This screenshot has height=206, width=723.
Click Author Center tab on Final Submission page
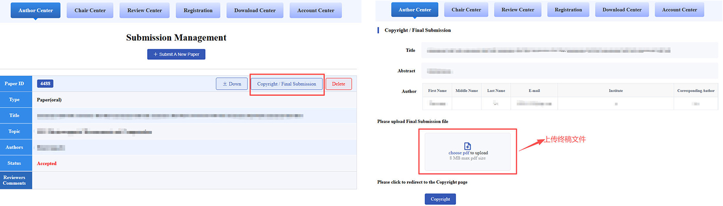(415, 10)
